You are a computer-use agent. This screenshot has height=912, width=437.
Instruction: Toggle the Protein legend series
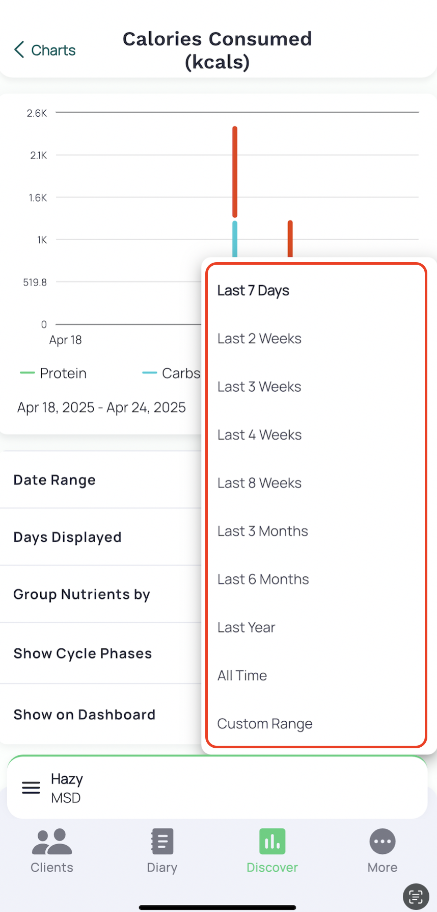tap(53, 373)
